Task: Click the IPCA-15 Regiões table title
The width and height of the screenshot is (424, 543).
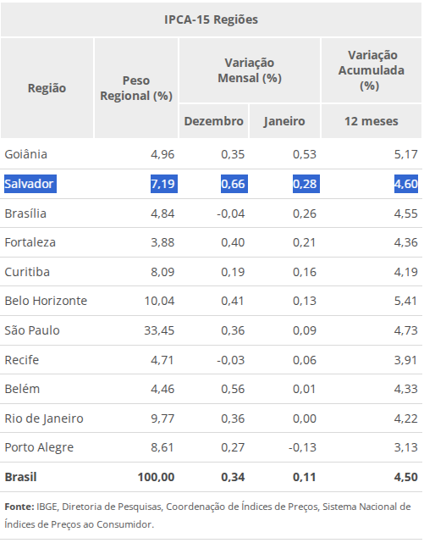Action: point(211,19)
